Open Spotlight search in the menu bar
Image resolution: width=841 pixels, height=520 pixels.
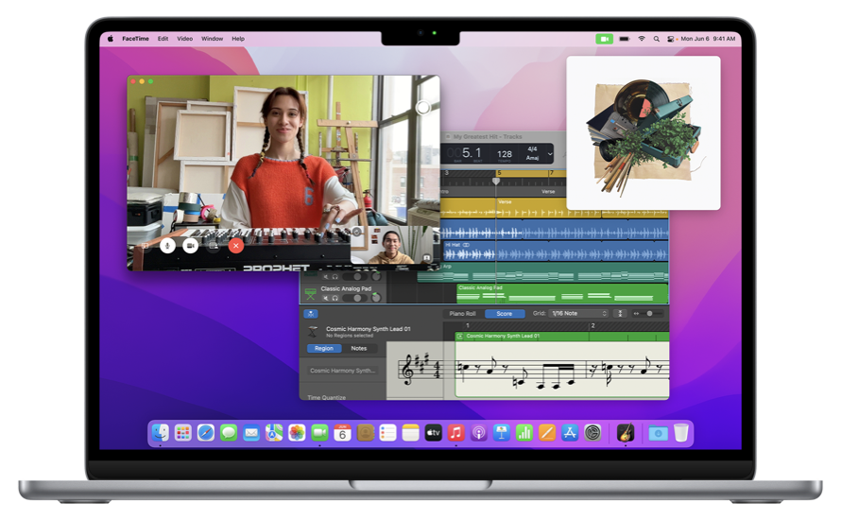coord(657,39)
